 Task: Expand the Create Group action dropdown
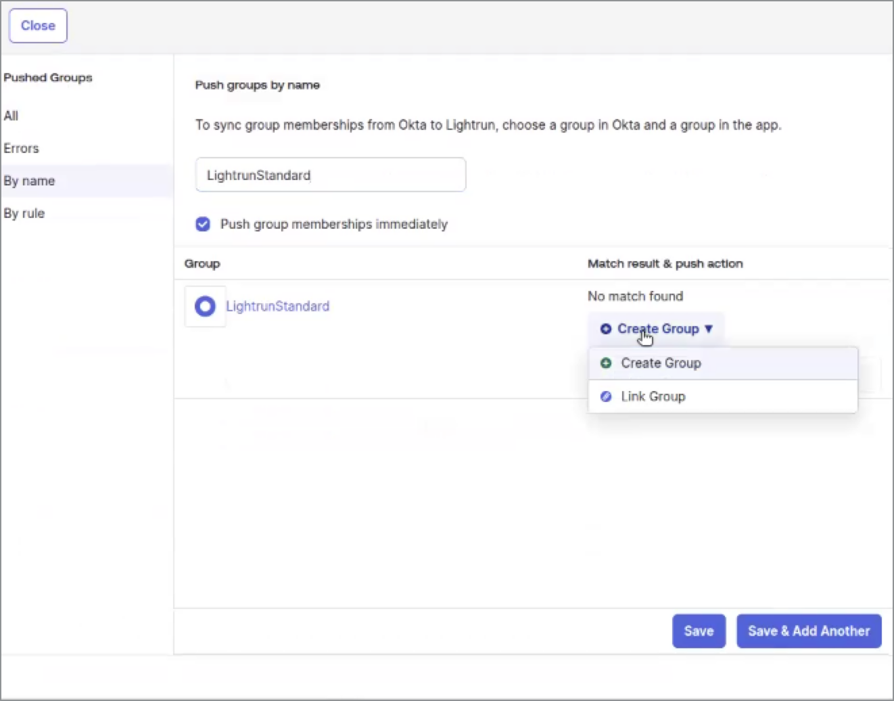point(657,329)
